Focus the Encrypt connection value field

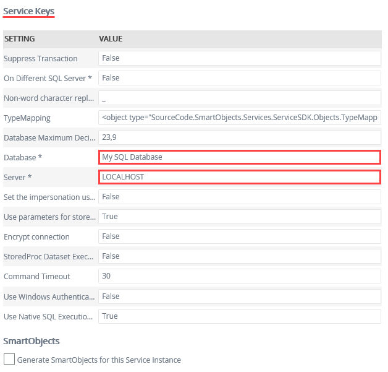(239, 236)
